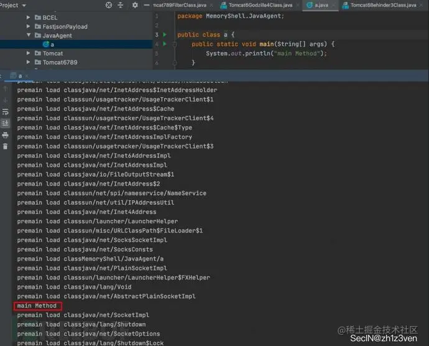The width and height of the screenshot is (429, 346).
Task: Click the scroll up arrow in Run toolbar
Action: (x=6, y=89)
